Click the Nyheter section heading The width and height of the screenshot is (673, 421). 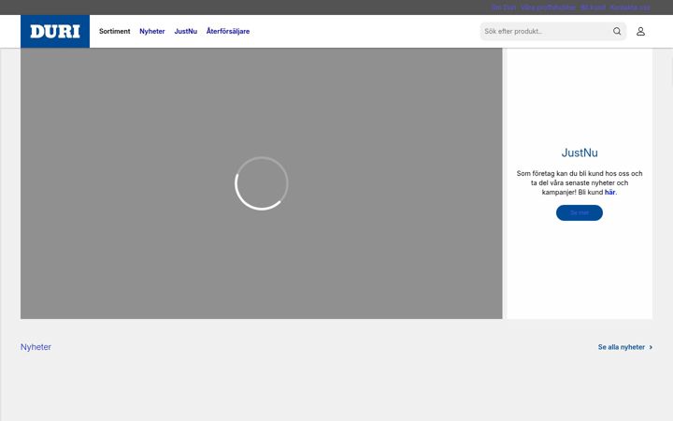[x=36, y=347]
